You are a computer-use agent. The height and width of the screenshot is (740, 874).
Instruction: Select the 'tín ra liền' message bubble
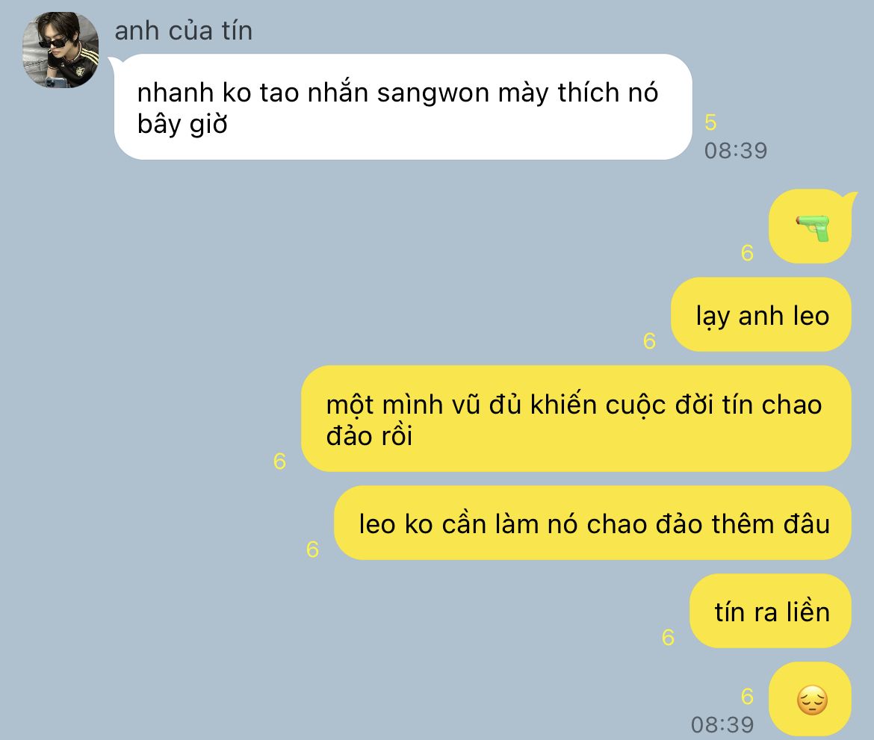(x=771, y=611)
